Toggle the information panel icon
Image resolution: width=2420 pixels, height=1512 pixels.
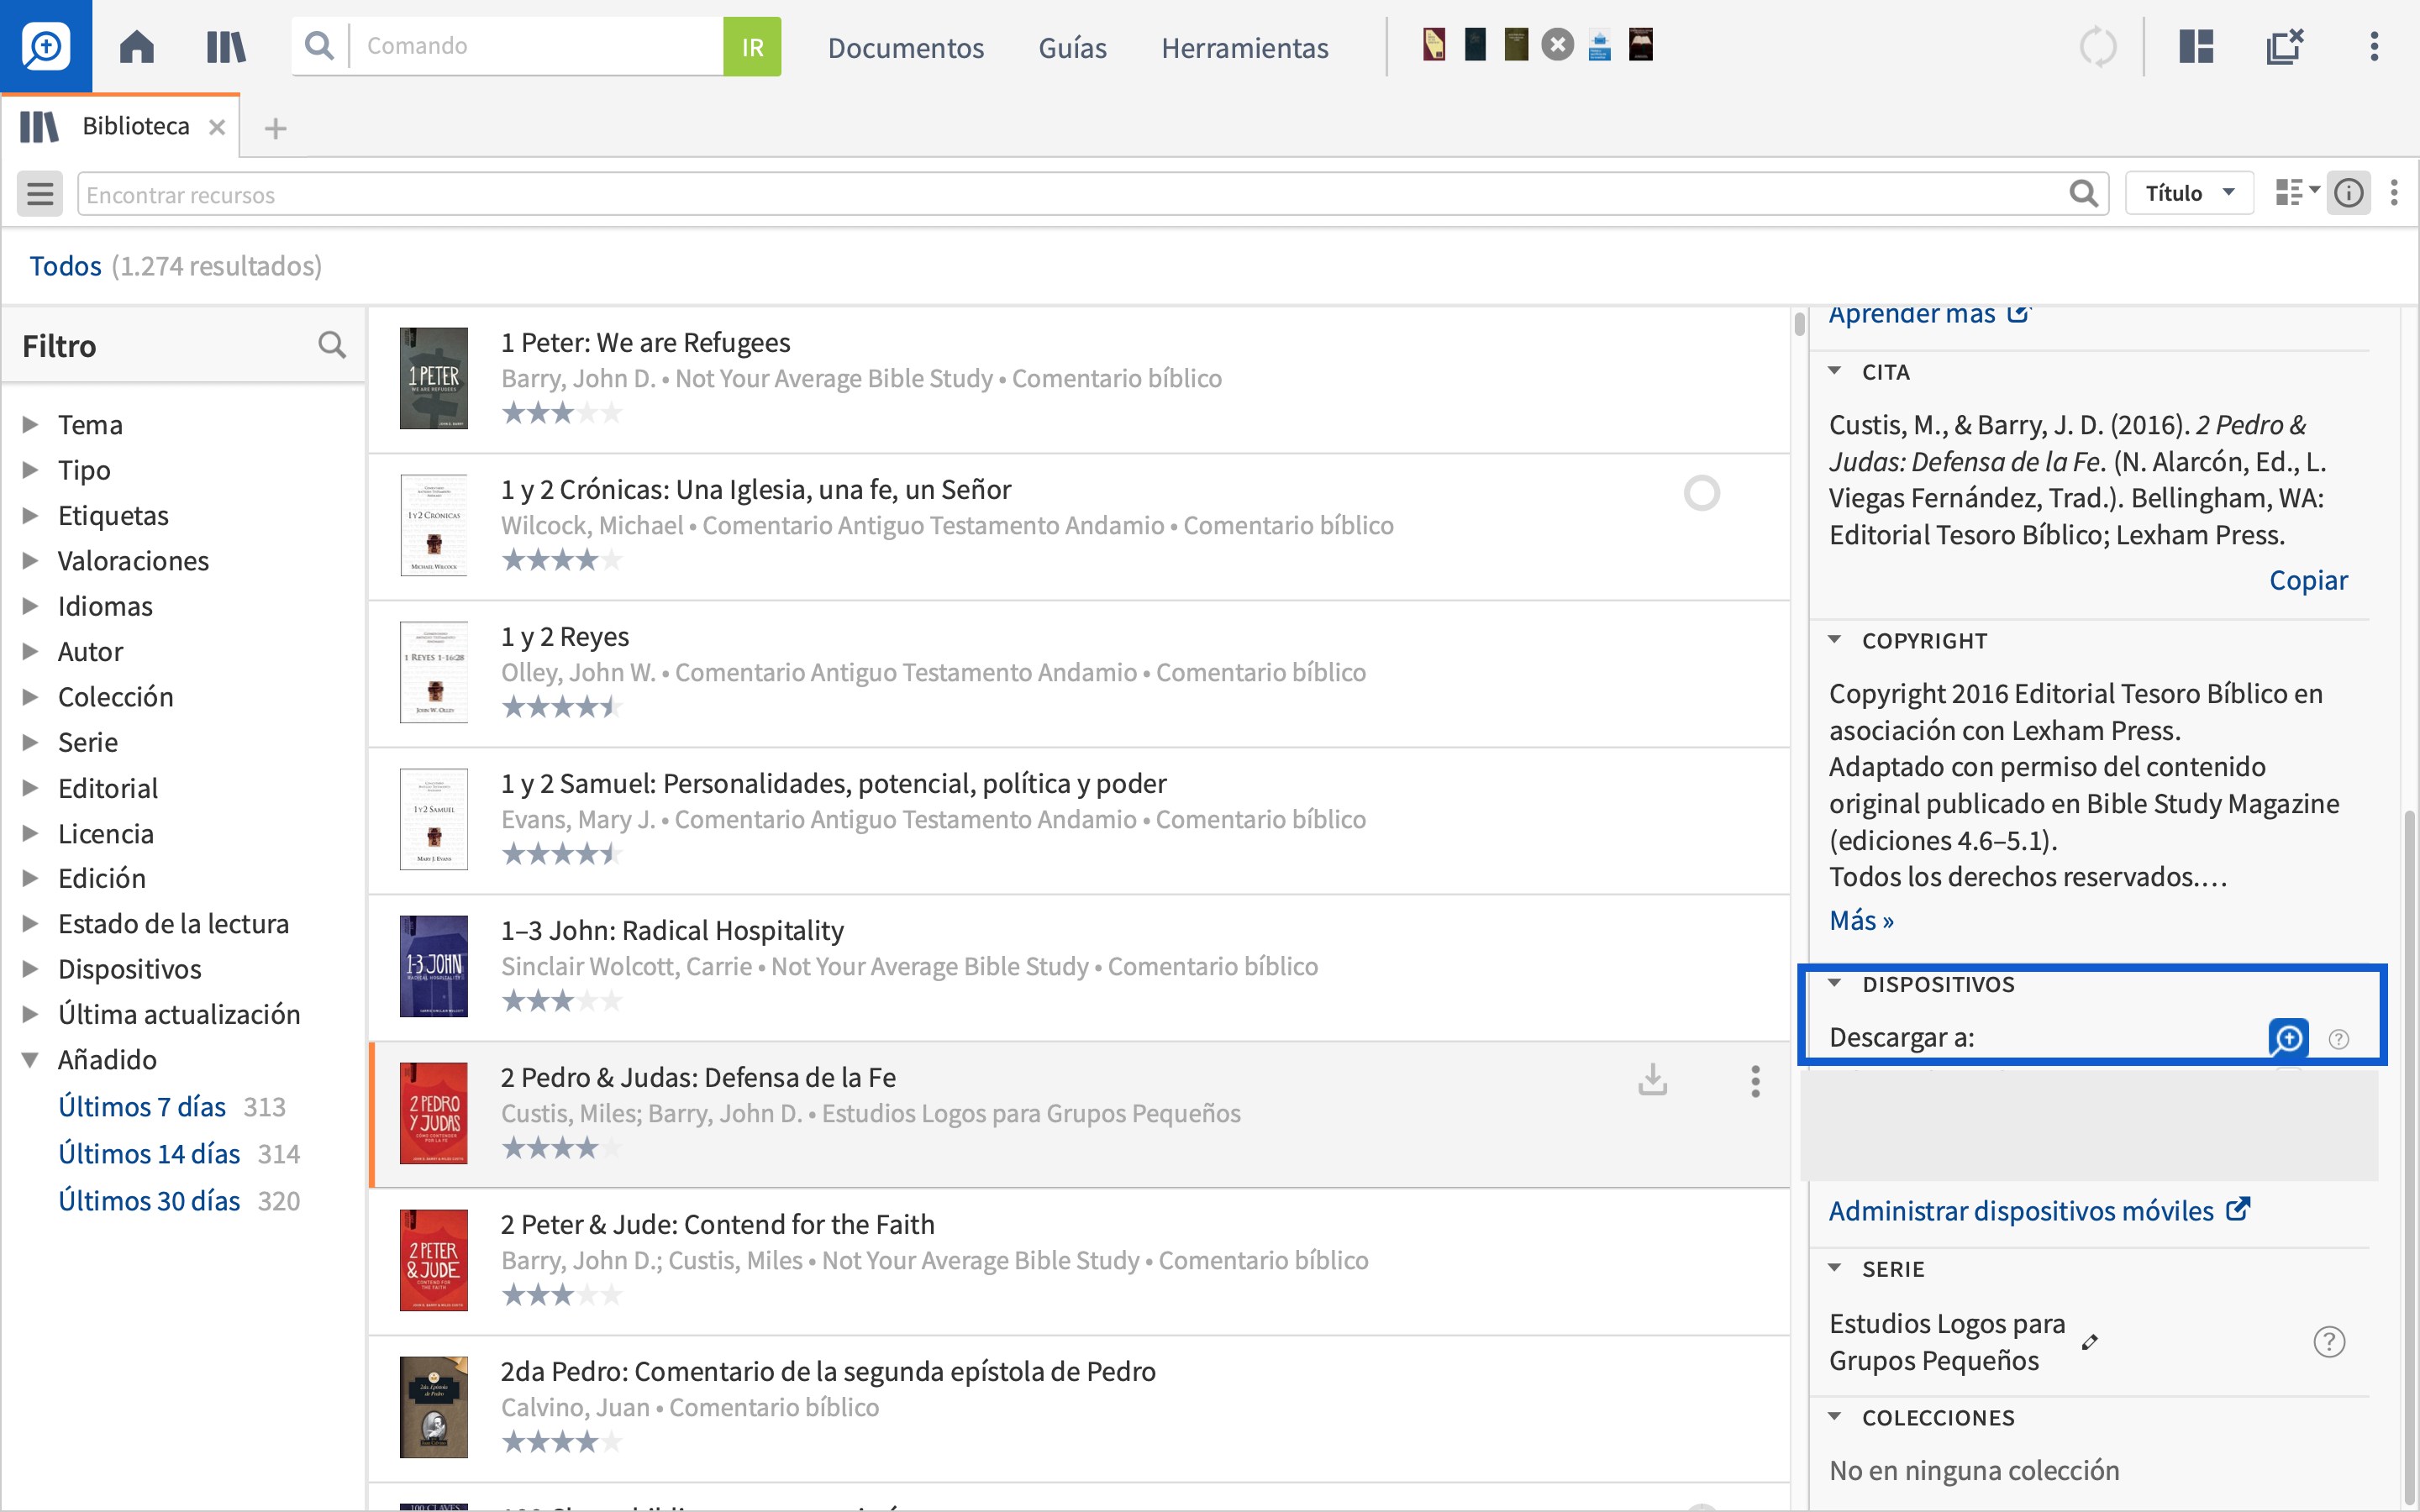tap(2348, 193)
